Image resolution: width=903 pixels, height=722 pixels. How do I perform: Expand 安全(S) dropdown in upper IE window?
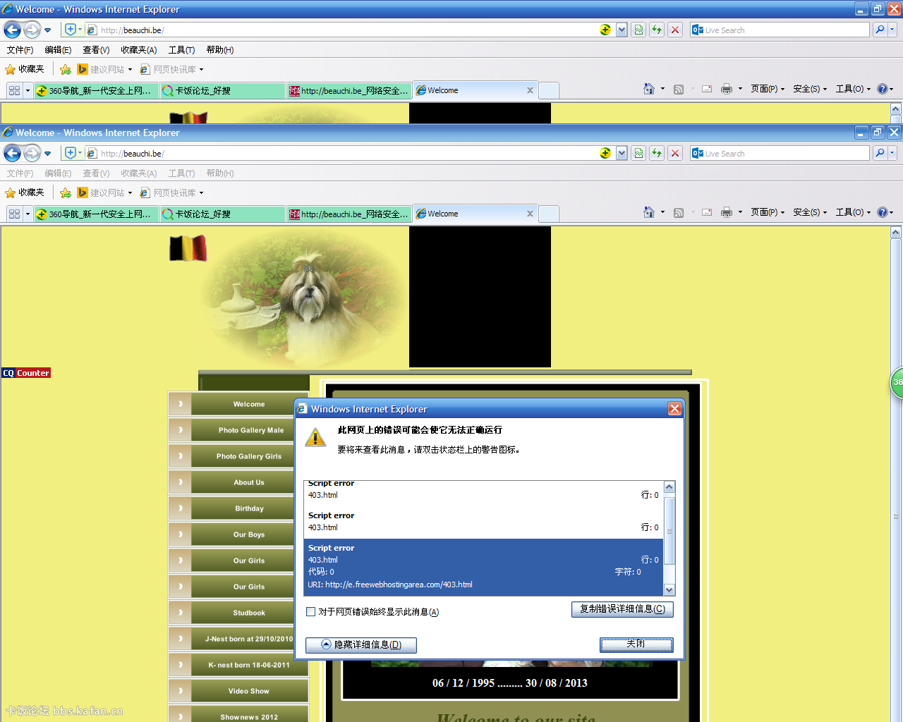(809, 89)
